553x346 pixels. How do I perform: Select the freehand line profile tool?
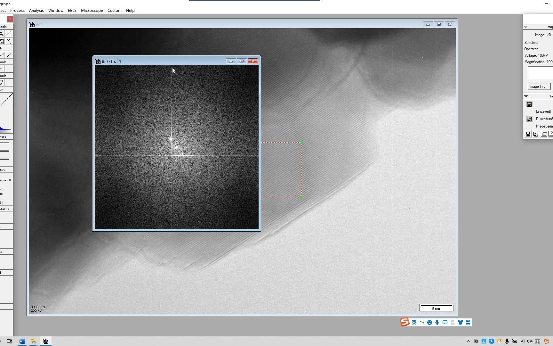tap(9, 54)
